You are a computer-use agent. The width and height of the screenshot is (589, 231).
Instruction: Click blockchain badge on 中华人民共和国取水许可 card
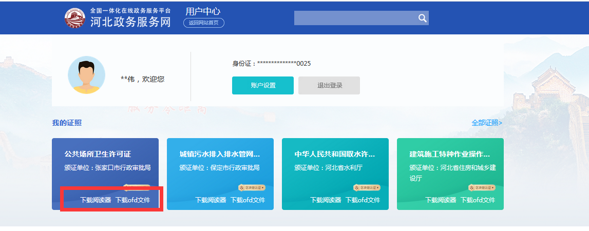click(367, 187)
